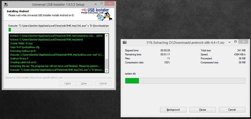Minimize the 7-Zip extraction window
The height and width of the screenshot is (119, 251).
[230, 42]
